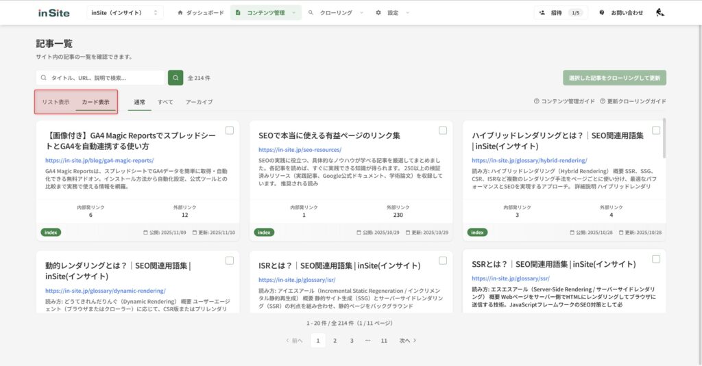Open the glossary/dynamic-rendering URL link
This screenshot has height=366, width=702.
[x=105, y=291]
